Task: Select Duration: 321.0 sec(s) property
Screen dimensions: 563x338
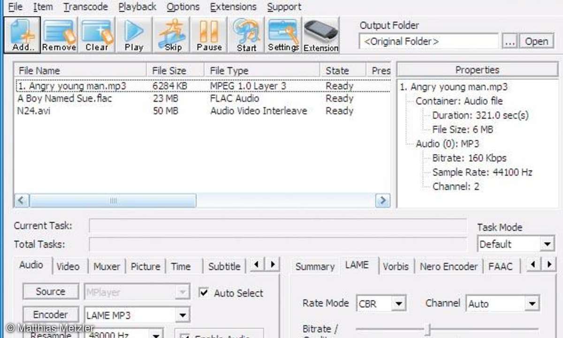Action: (x=480, y=115)
